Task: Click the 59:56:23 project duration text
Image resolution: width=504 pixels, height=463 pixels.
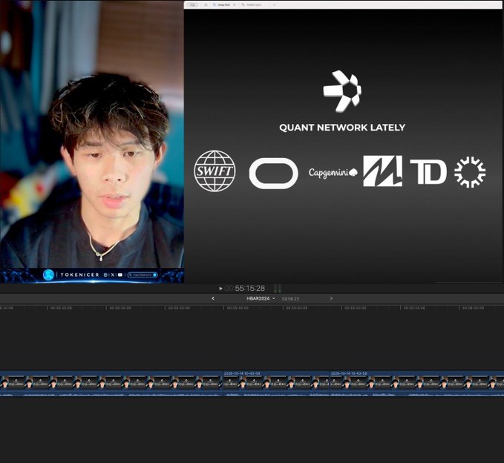Action: coord(290,299)
